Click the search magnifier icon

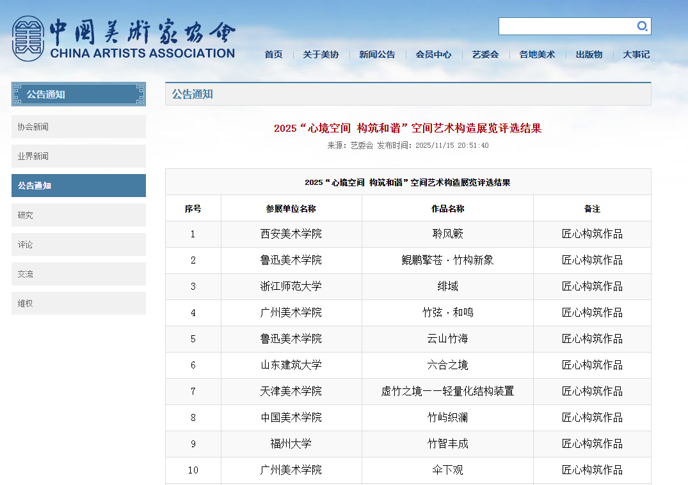pyautogui.click(x=642, y=26)
